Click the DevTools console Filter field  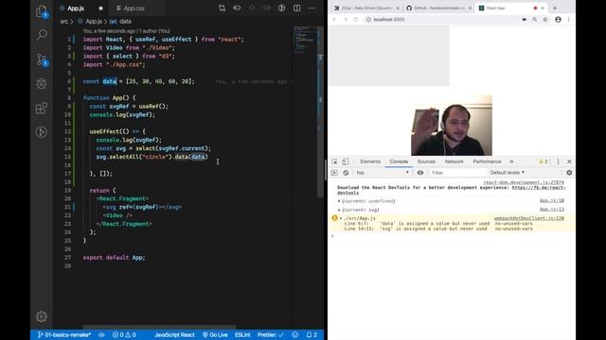click(x=457, y=173)
